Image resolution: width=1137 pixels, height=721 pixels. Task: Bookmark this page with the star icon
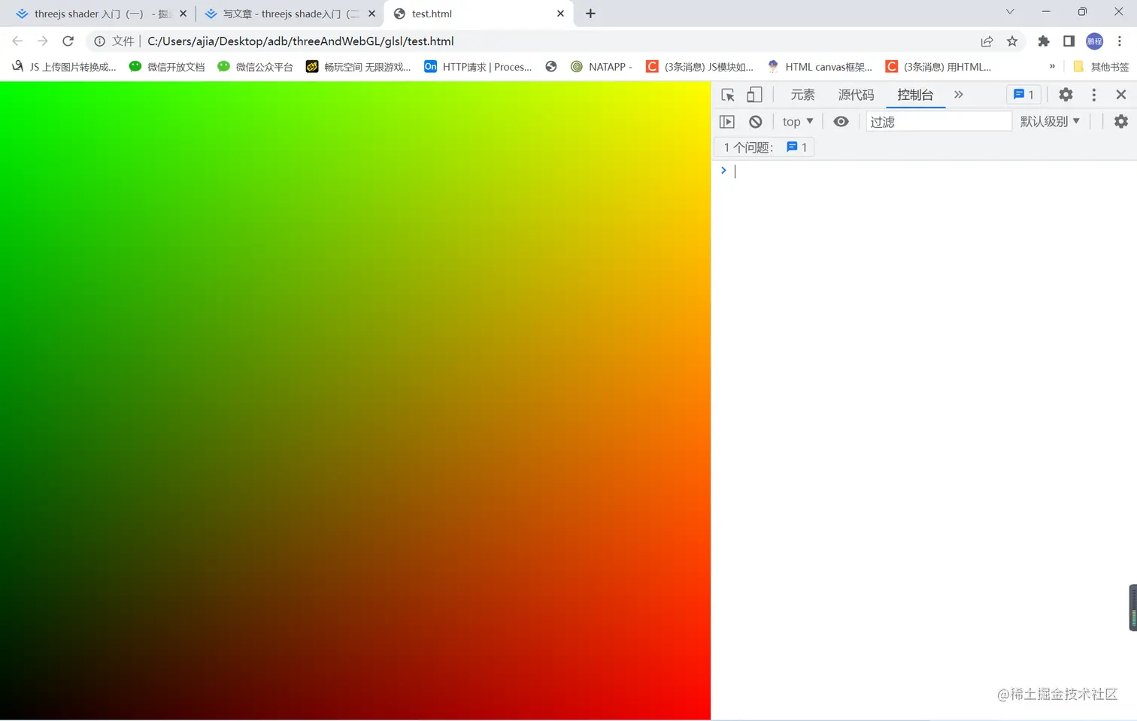pyautogui.click(x=1012, y=41)
